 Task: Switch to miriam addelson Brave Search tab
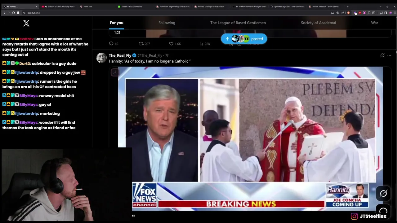(325, 7)
